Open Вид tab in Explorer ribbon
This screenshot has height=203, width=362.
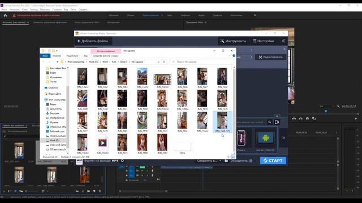coord(85,56)
